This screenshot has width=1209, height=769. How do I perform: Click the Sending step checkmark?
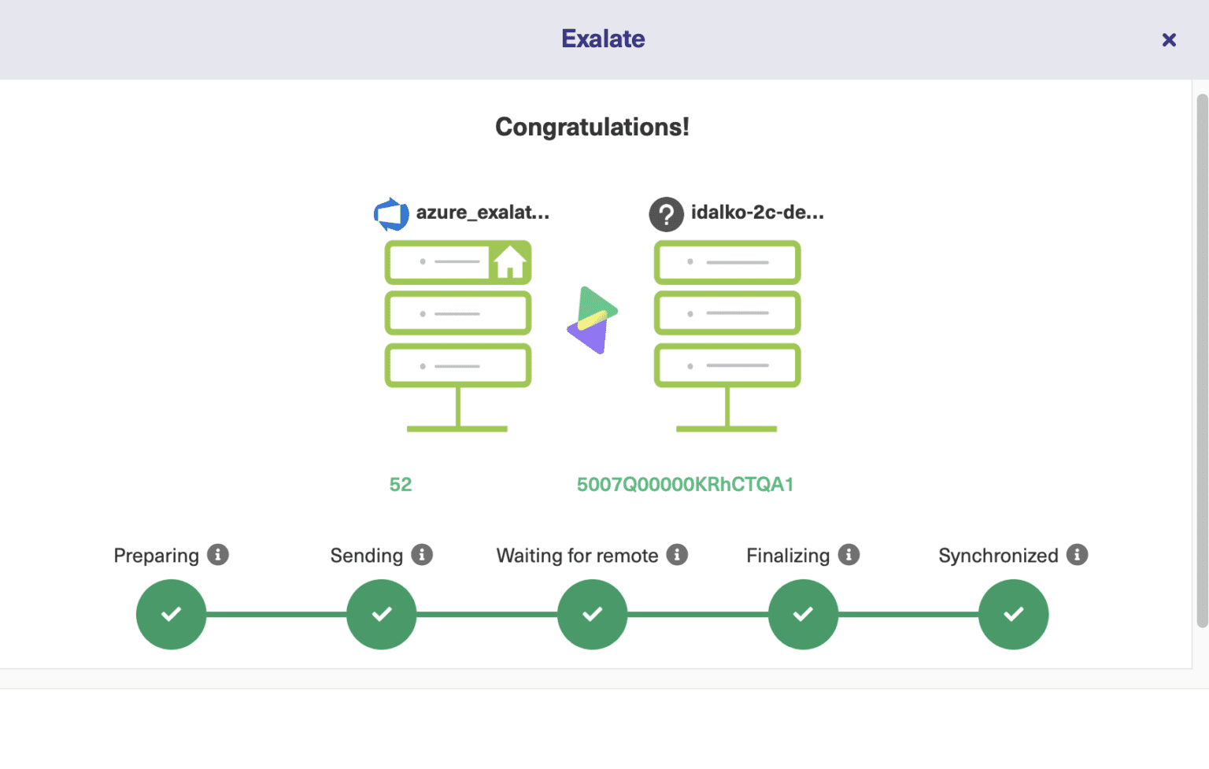click(381, 614)
